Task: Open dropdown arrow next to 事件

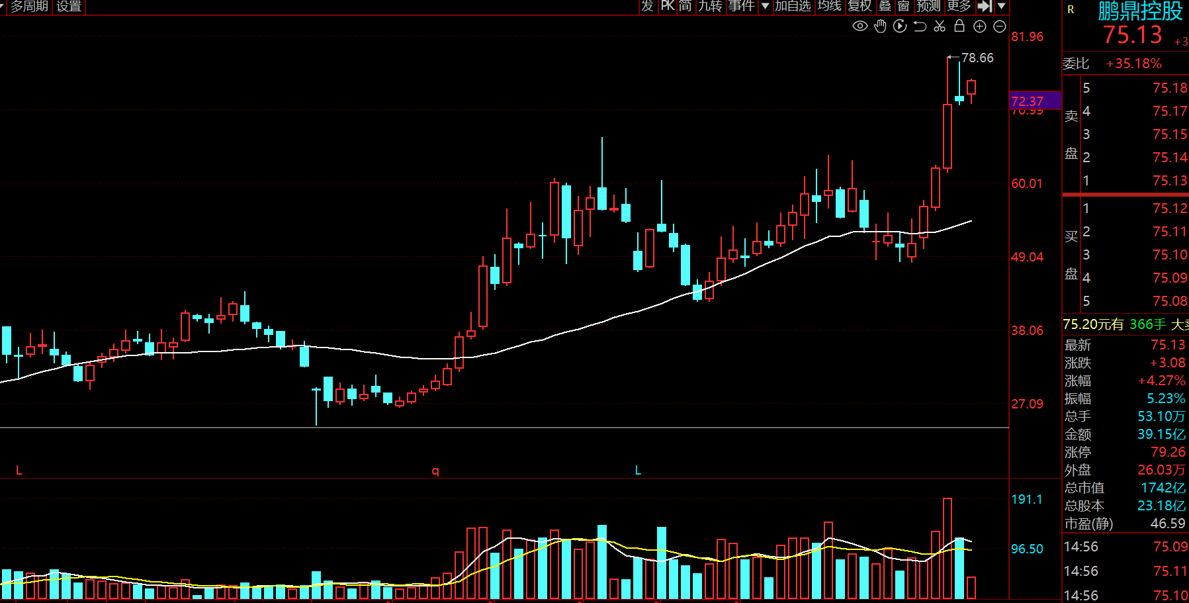Action: click(765, 6)
